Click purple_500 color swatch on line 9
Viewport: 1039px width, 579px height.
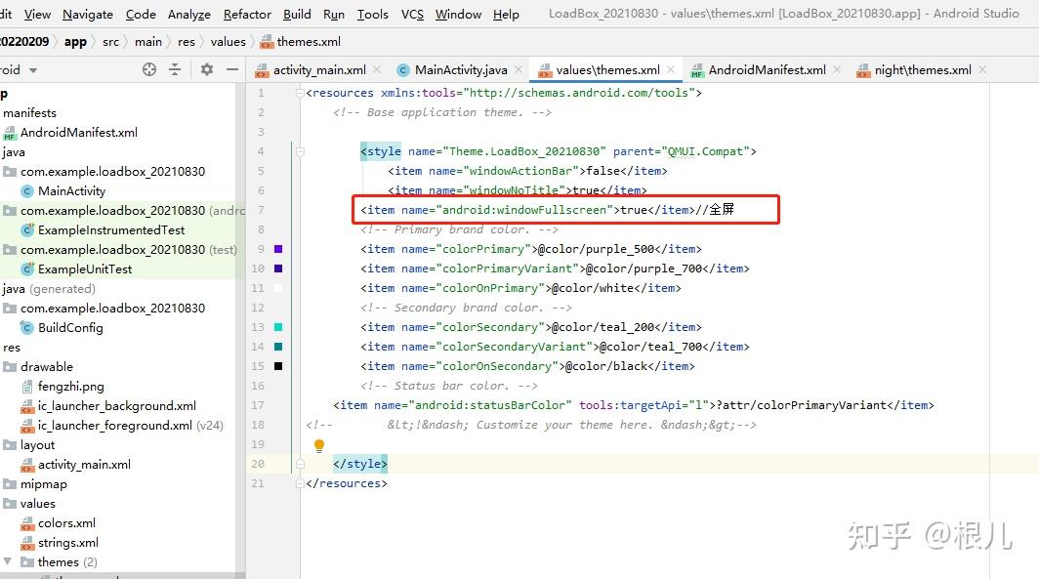point(278,249)
